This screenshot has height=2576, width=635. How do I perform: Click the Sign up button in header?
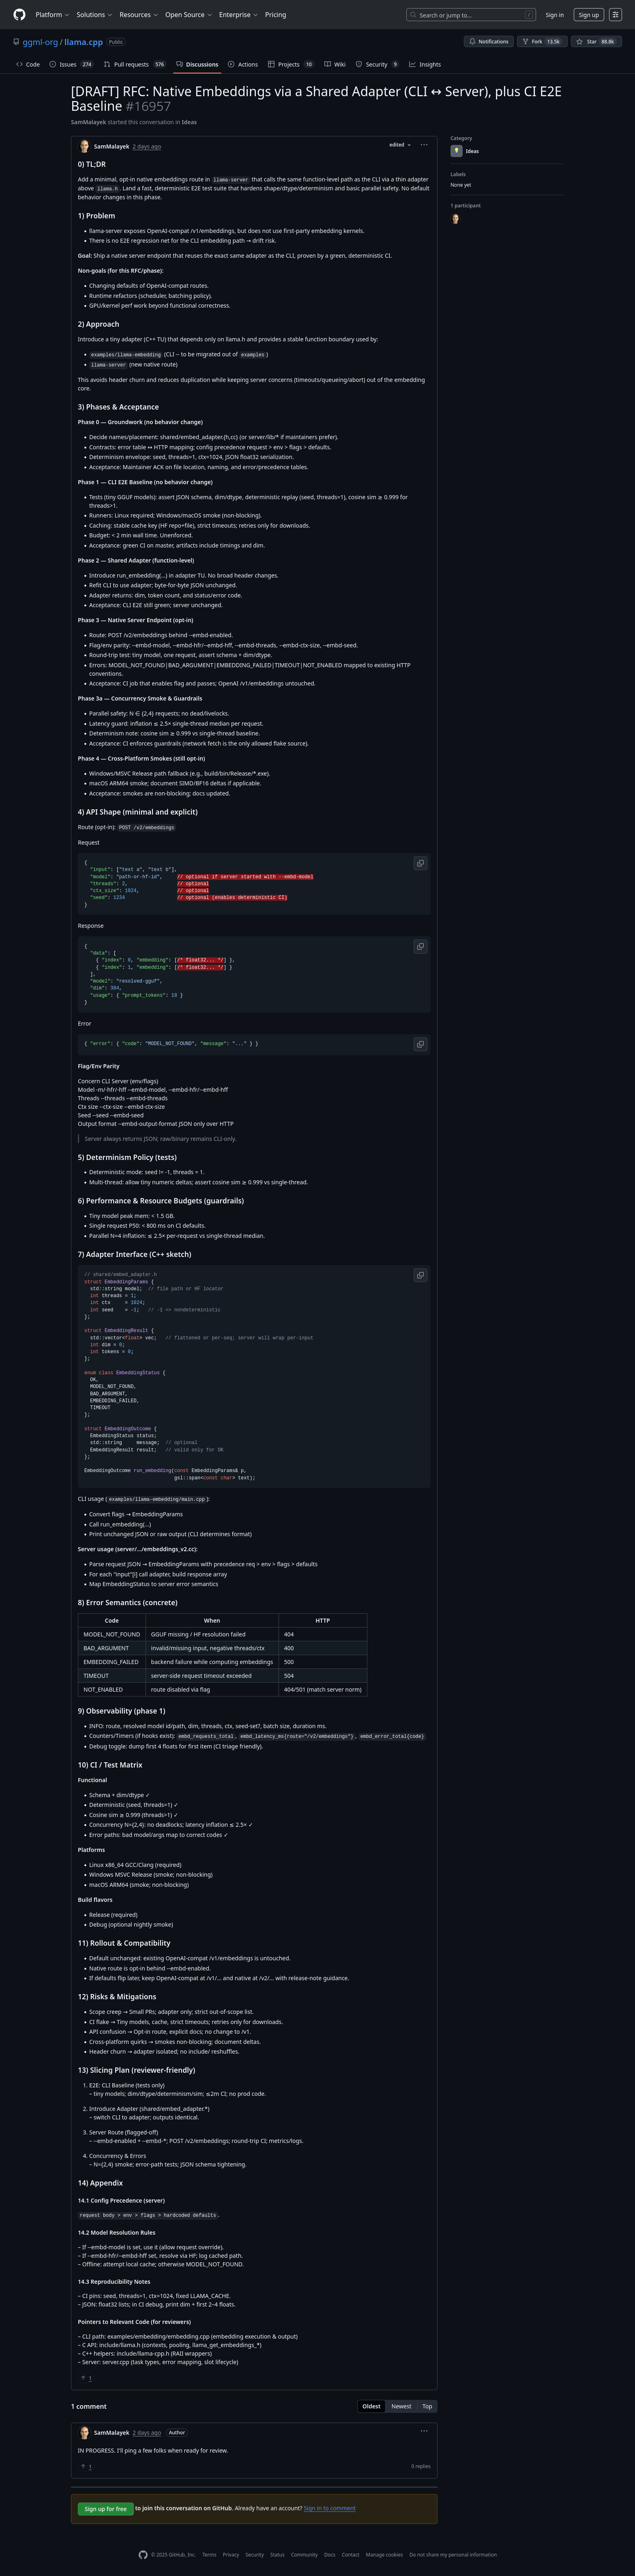(589, 15)
